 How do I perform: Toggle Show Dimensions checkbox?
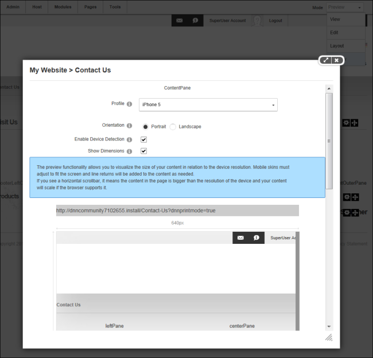click(143, 151)
